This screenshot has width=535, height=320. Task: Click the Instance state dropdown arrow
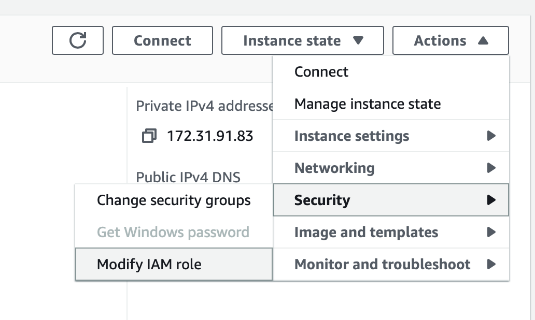coord(358,40)
